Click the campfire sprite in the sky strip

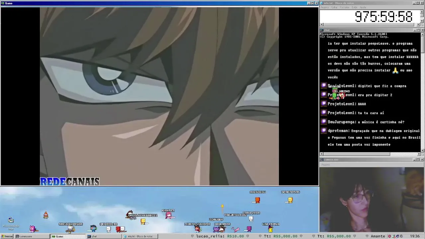(x=46, y=215)
